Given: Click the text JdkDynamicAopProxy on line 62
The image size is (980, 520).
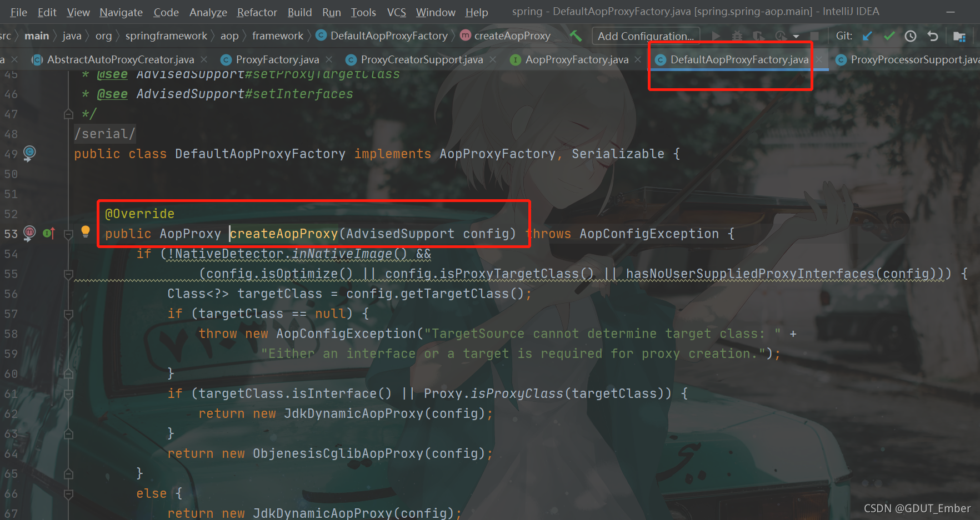Looking at the screenshot, I should [353, 413].
